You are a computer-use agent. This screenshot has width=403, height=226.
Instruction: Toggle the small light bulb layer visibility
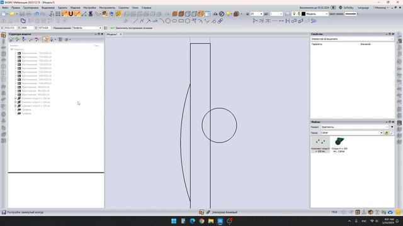(x=294, y=14)
